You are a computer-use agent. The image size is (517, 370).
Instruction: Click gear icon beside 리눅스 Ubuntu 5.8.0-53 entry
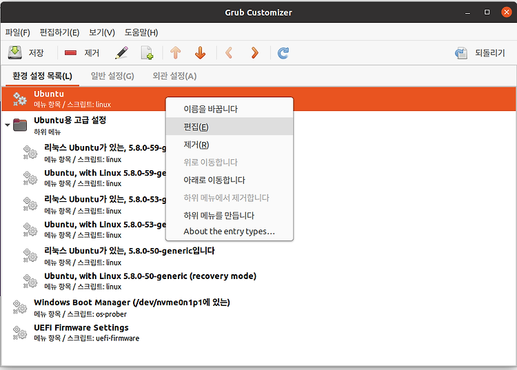[30, 204]
